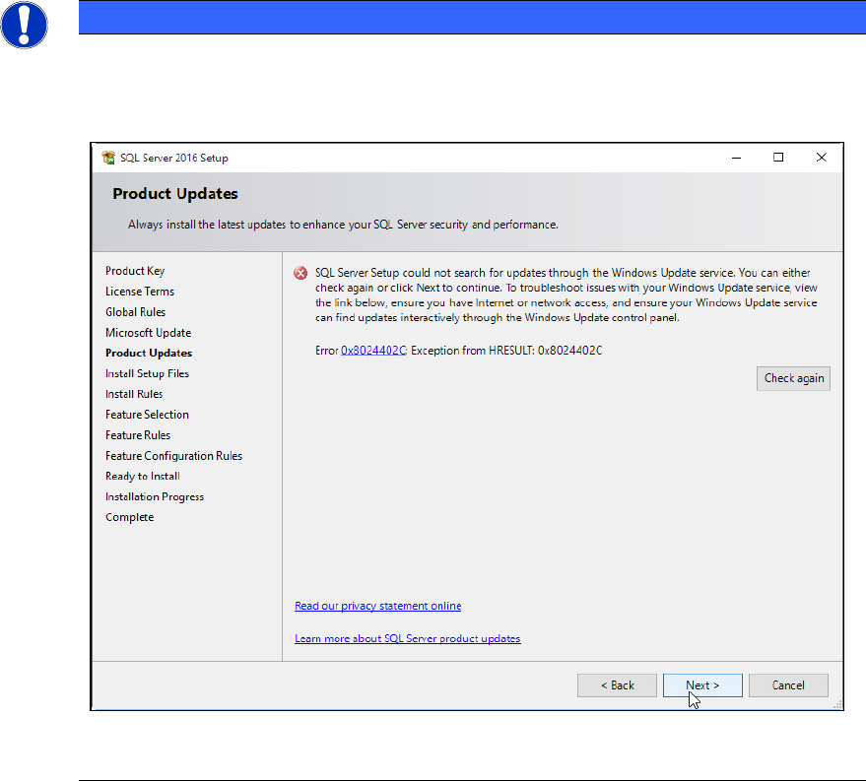This screenshot has height=781, width=866.
Task: Select Ready to Install step
Action: 143,477
